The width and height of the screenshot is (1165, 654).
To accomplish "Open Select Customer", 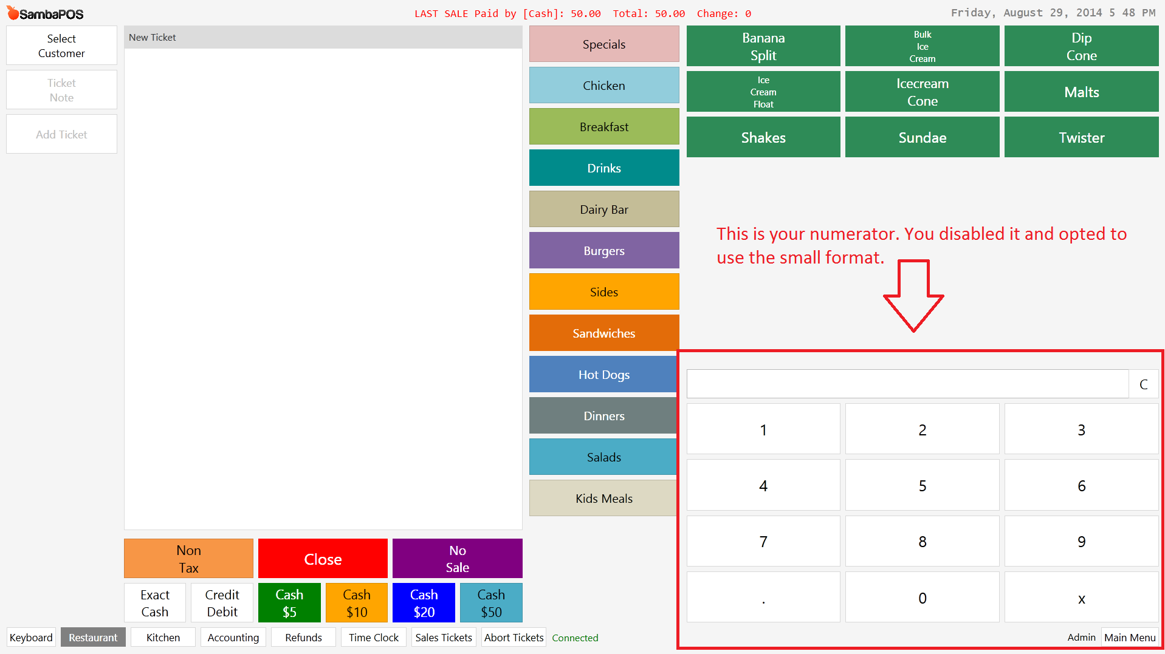I will coord(61,46).
